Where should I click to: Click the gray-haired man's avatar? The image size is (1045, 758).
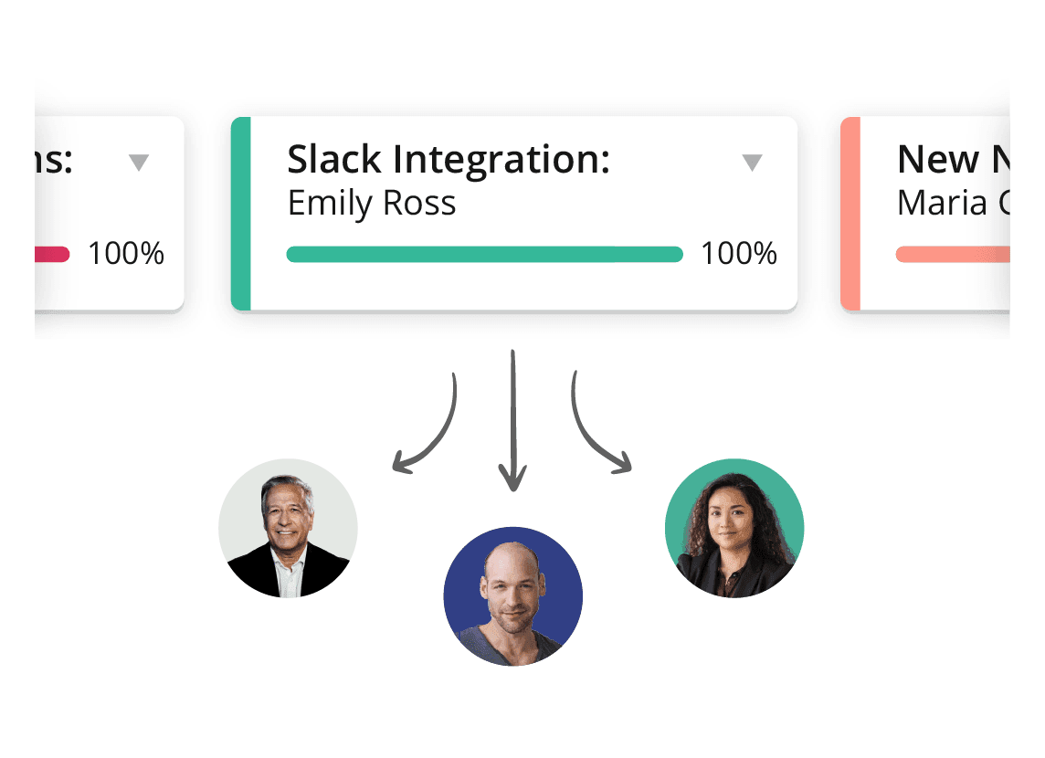288,528
